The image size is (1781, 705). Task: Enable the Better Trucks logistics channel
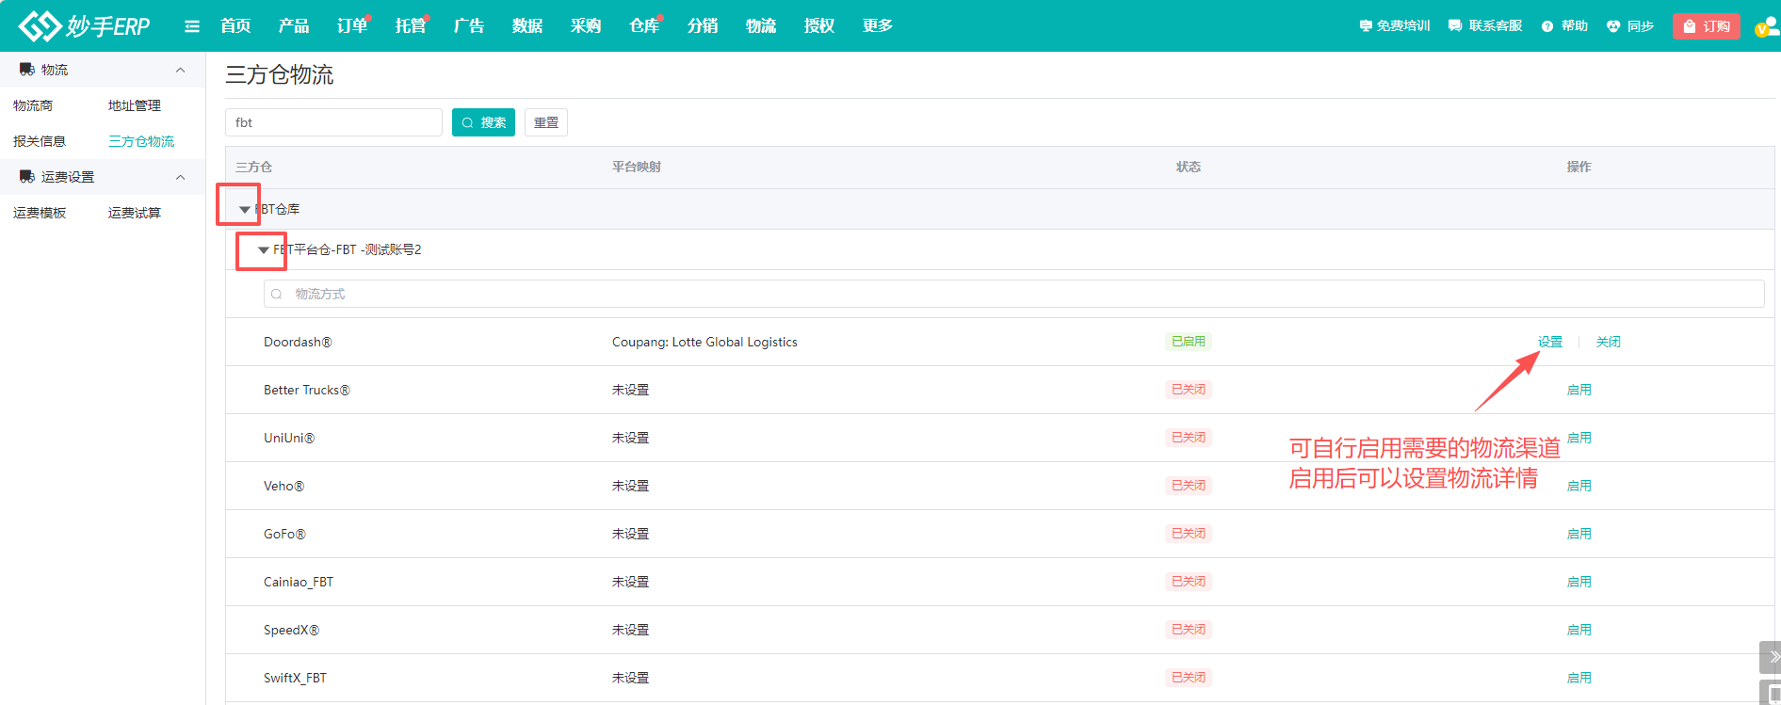(1579, 390)
